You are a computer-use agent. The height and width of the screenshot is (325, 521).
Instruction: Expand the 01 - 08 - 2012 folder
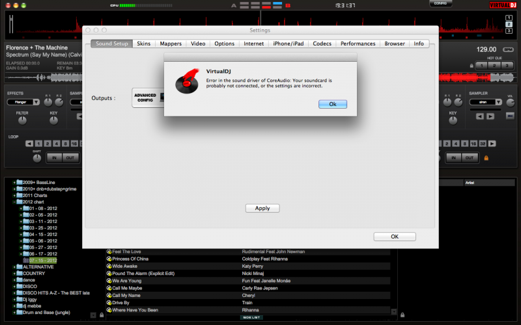click(x=21, y=209)
